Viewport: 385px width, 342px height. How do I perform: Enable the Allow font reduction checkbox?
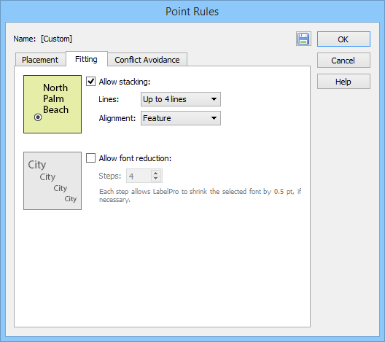click(90, 158)
